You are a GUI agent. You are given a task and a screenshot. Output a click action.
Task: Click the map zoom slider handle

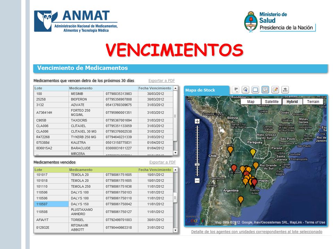197,165
